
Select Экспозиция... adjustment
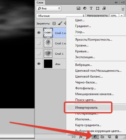[85, 57]
